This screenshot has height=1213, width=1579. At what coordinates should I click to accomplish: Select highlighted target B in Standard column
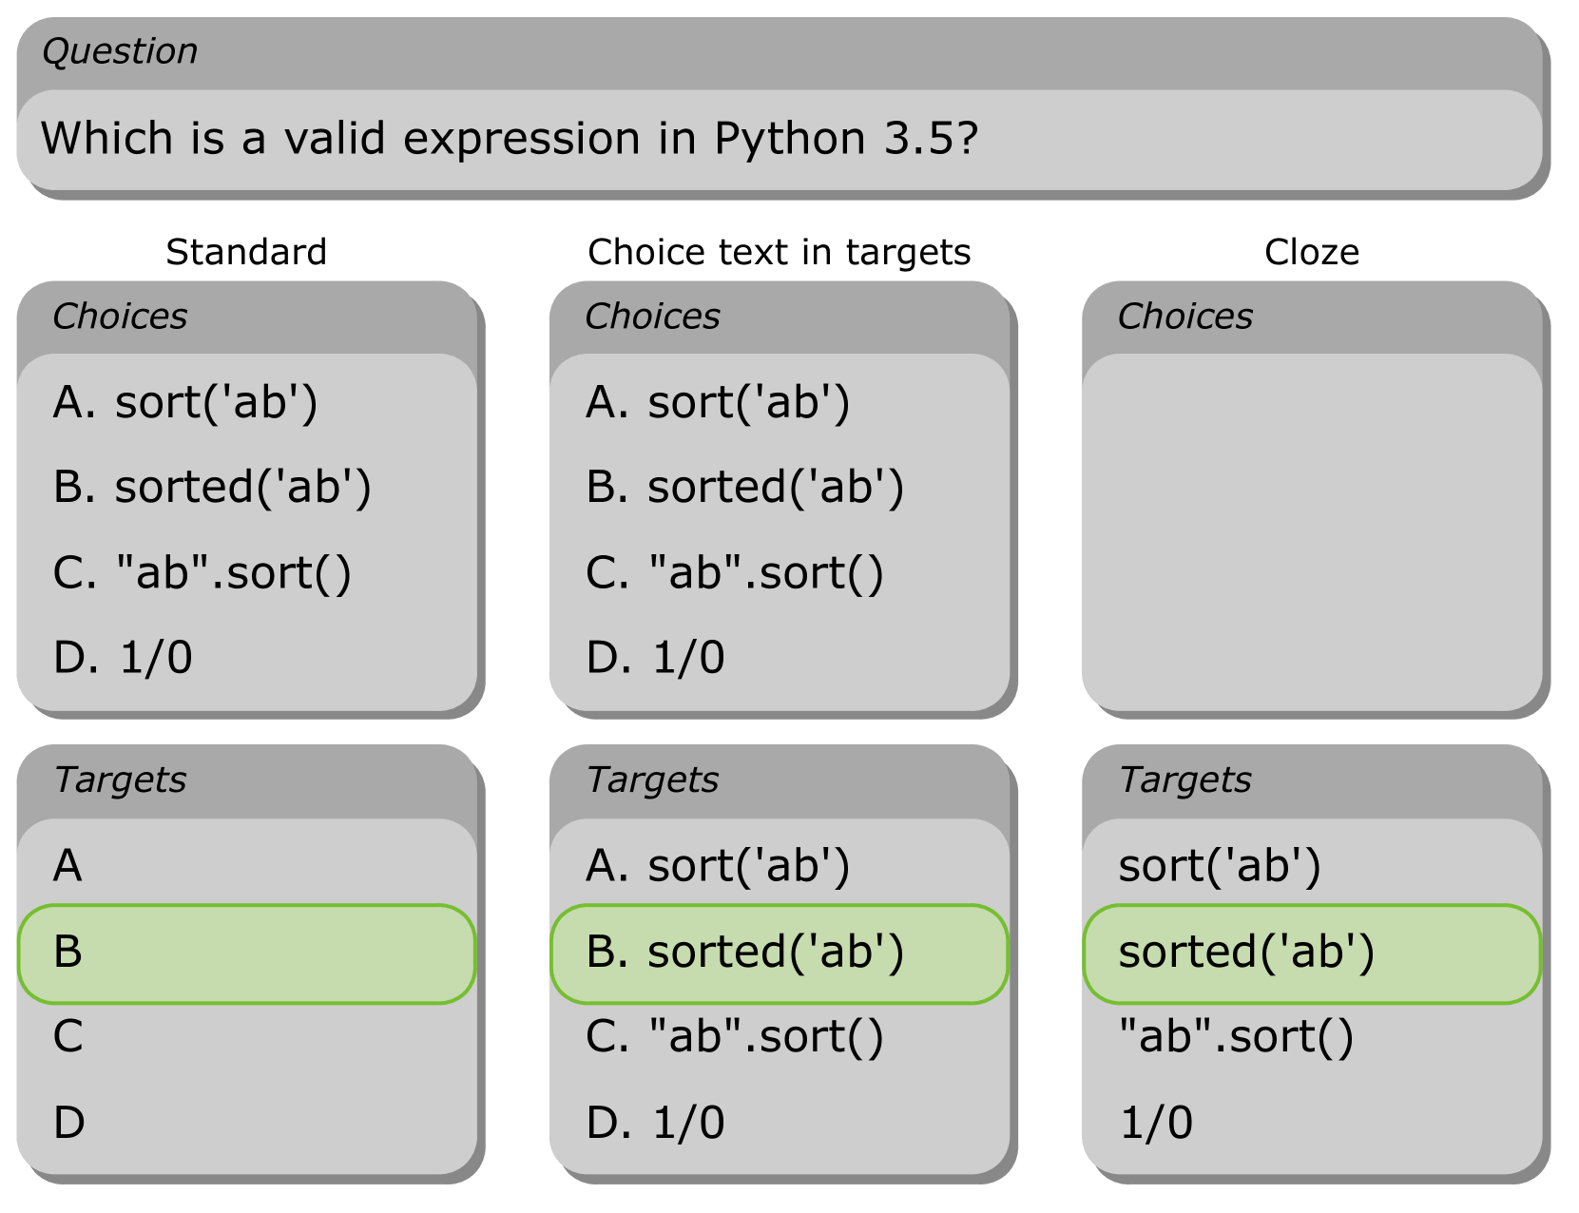246,953
